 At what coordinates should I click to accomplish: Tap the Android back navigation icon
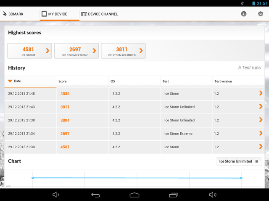tap(95, 195)
